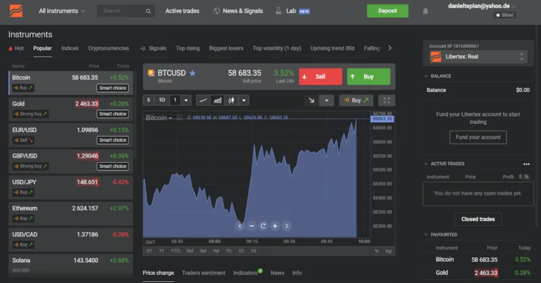This screenshot has width=541, height=283.
Task: Open the Cryptocurrencies instruments tab
Action: coord(108,48)
